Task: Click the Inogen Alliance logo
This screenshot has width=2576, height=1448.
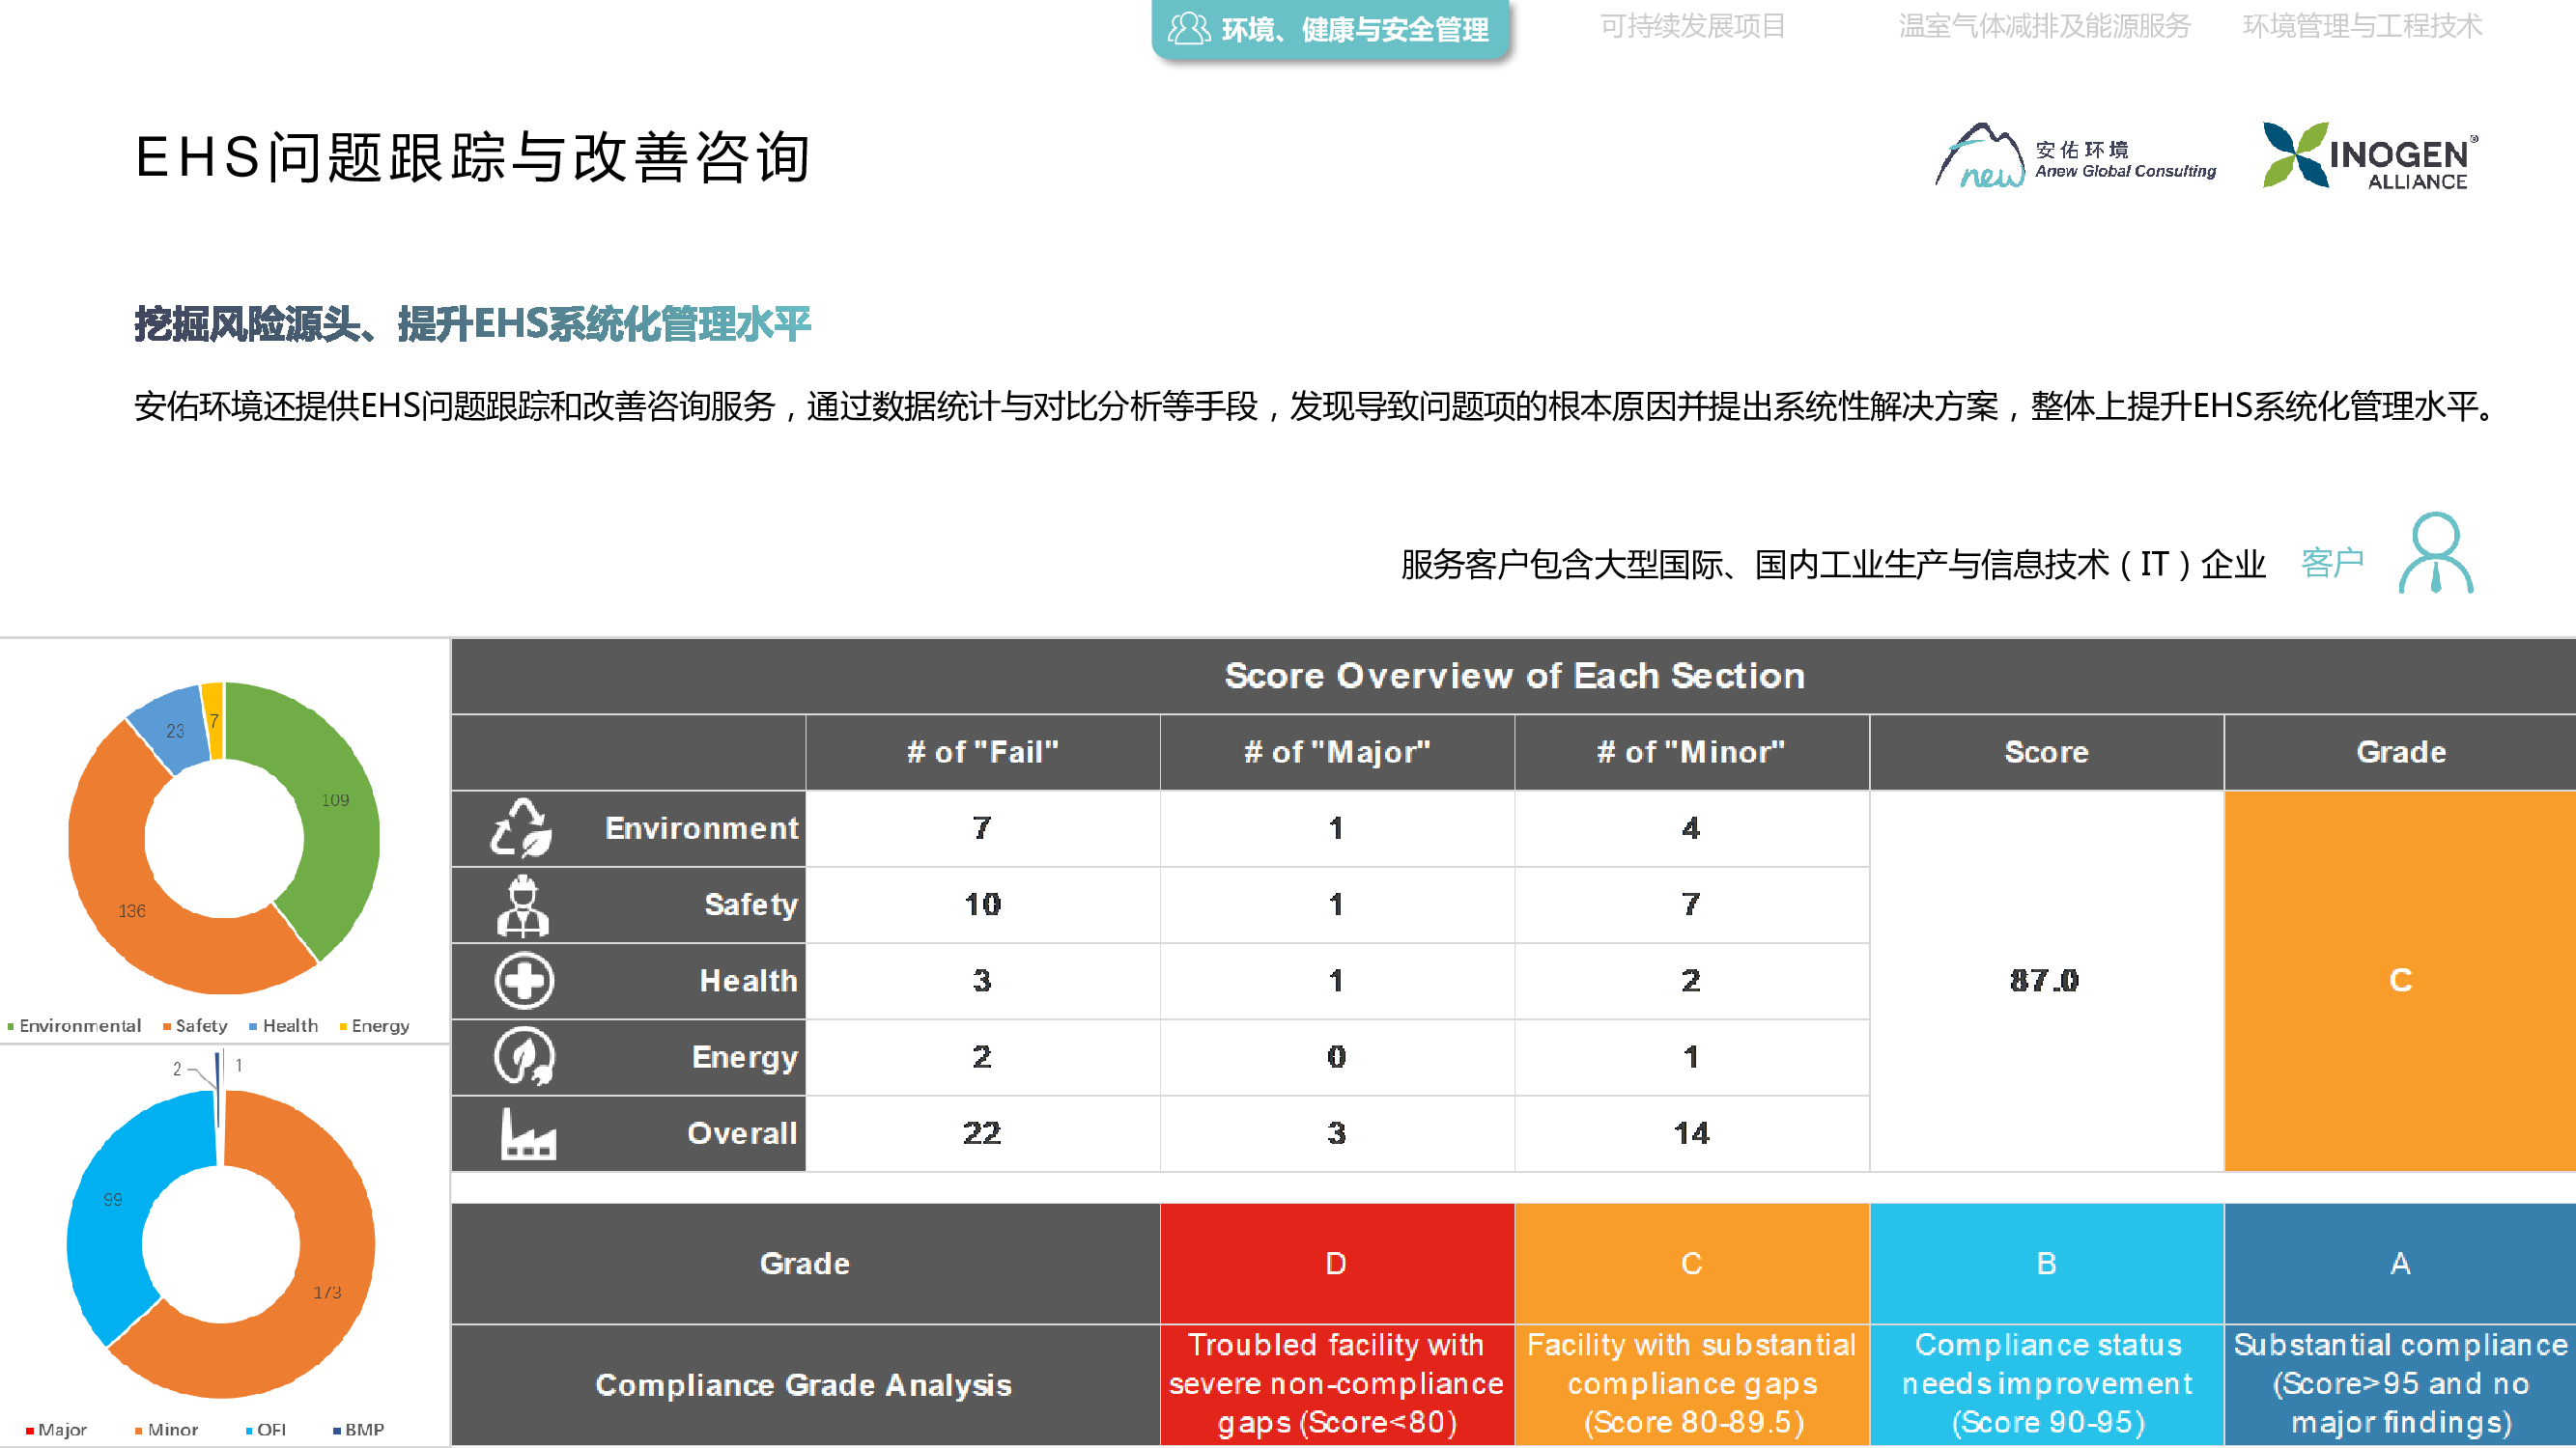Action: [x=2370, y=155]
